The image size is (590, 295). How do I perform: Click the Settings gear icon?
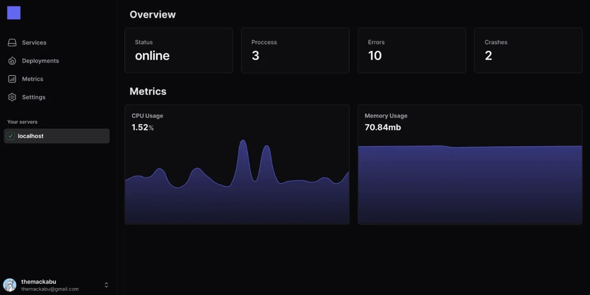tap(12, 97)
